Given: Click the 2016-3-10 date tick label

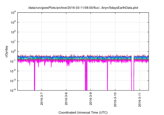Looking at the screenshot, I should 115,100.
